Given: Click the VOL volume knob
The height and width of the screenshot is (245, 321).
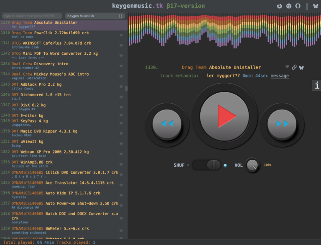Looking at the screenshot, I should pos(252,165).
